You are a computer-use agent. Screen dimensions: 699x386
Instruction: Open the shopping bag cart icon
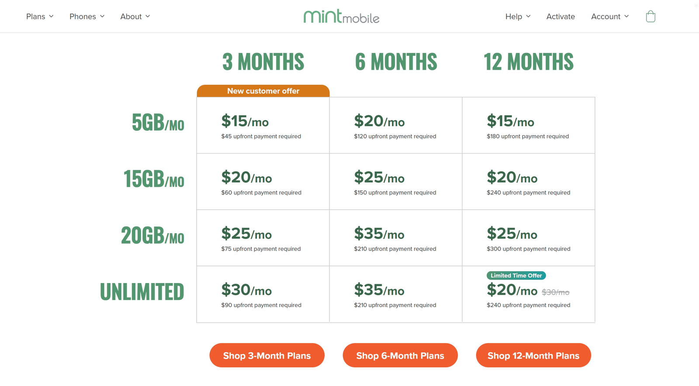tap(651, 17)
